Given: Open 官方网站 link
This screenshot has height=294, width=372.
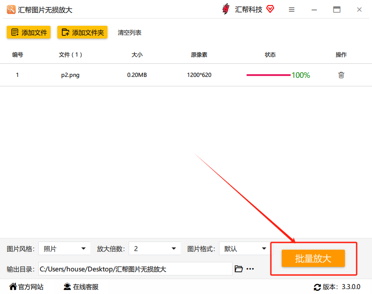Looking at the screenshot, I should (26, 287).
